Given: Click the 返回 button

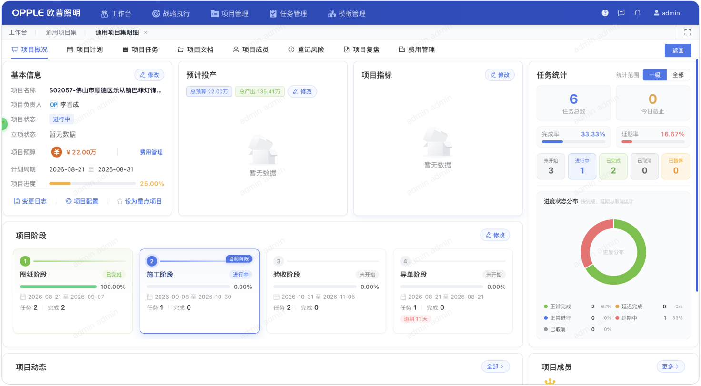Looking at the screenshot, I should click(x=678, y=50).
